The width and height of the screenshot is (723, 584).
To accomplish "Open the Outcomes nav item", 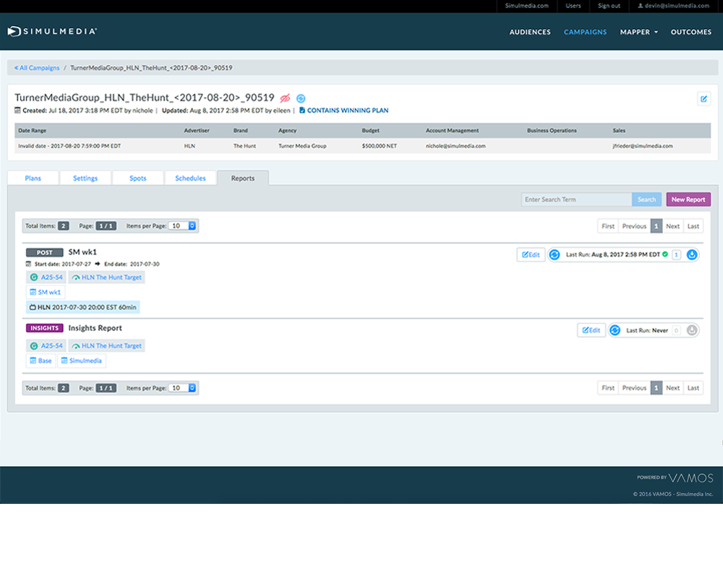I will tap(690, 32).
